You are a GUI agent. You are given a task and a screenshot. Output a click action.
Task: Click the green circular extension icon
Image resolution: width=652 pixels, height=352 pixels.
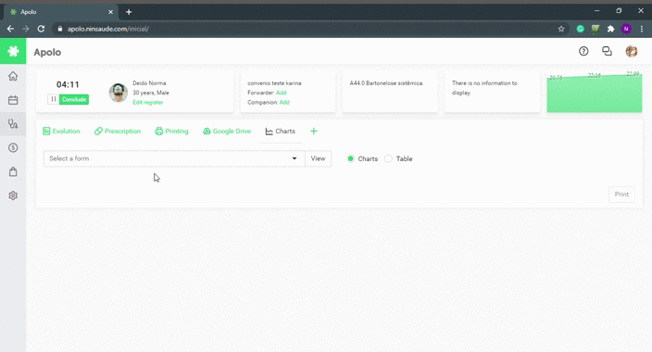(x=580, y=29)
